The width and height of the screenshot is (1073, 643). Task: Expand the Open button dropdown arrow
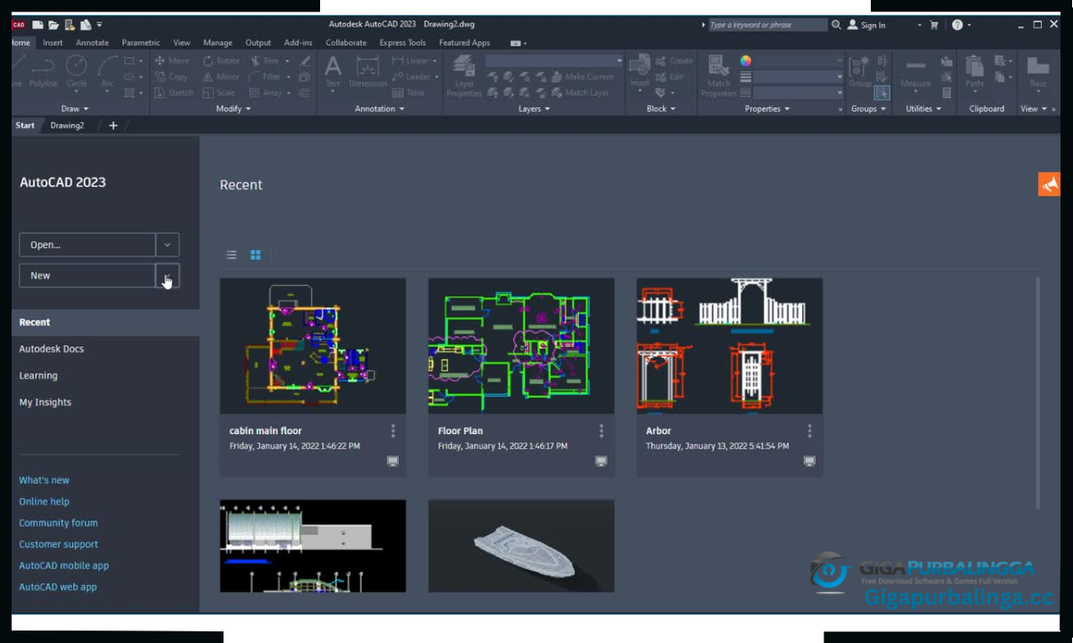[x=167, y=245]
